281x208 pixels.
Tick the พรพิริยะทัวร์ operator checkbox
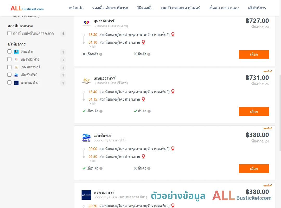pos(10,83)
